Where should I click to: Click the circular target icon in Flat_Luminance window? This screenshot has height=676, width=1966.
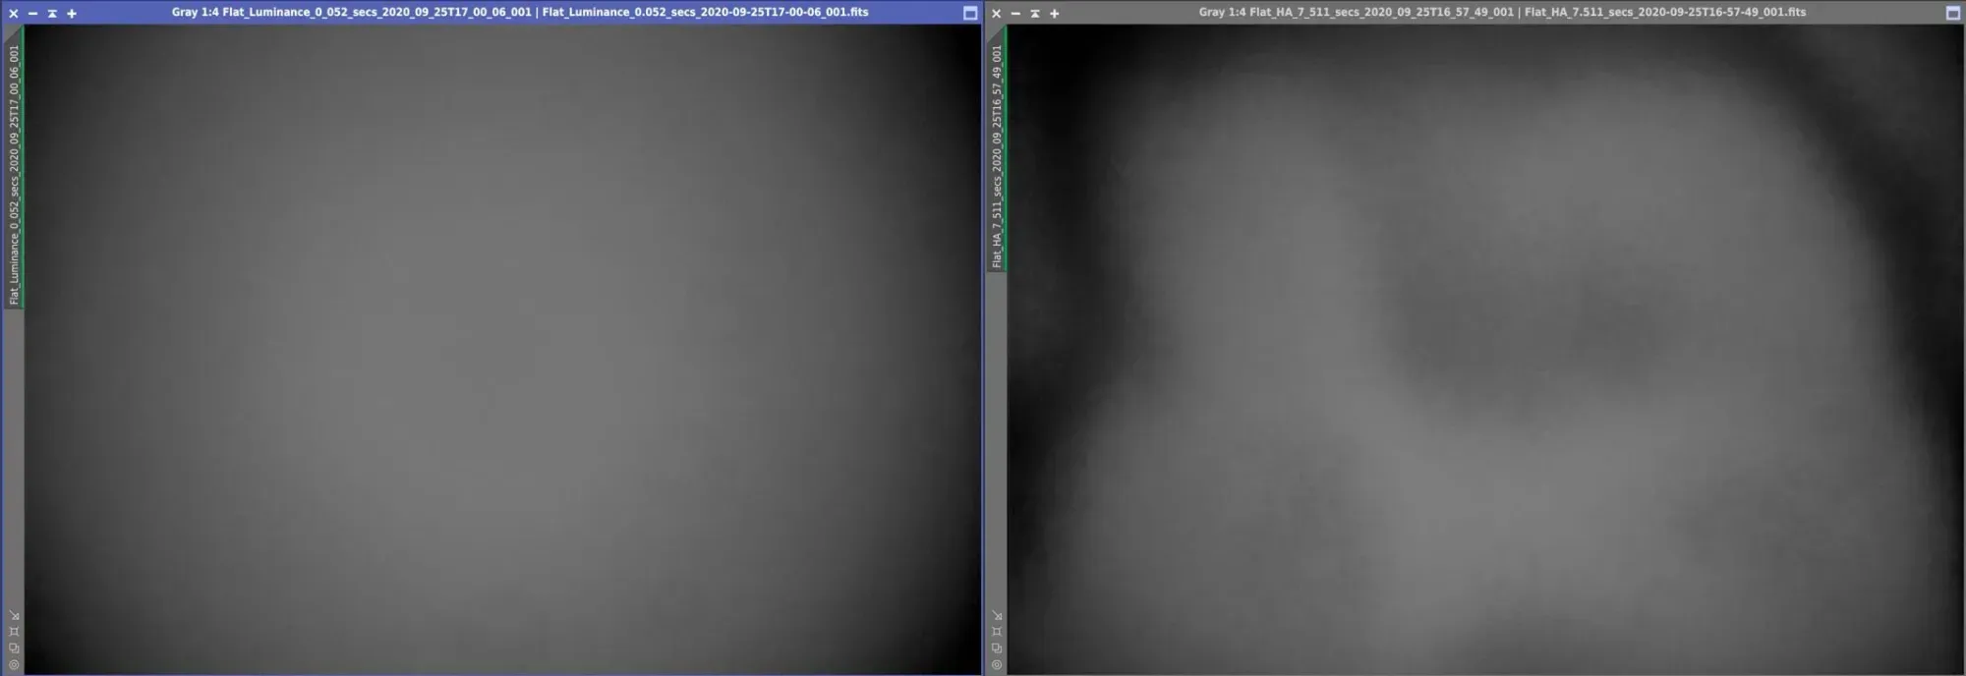point(14,665)
